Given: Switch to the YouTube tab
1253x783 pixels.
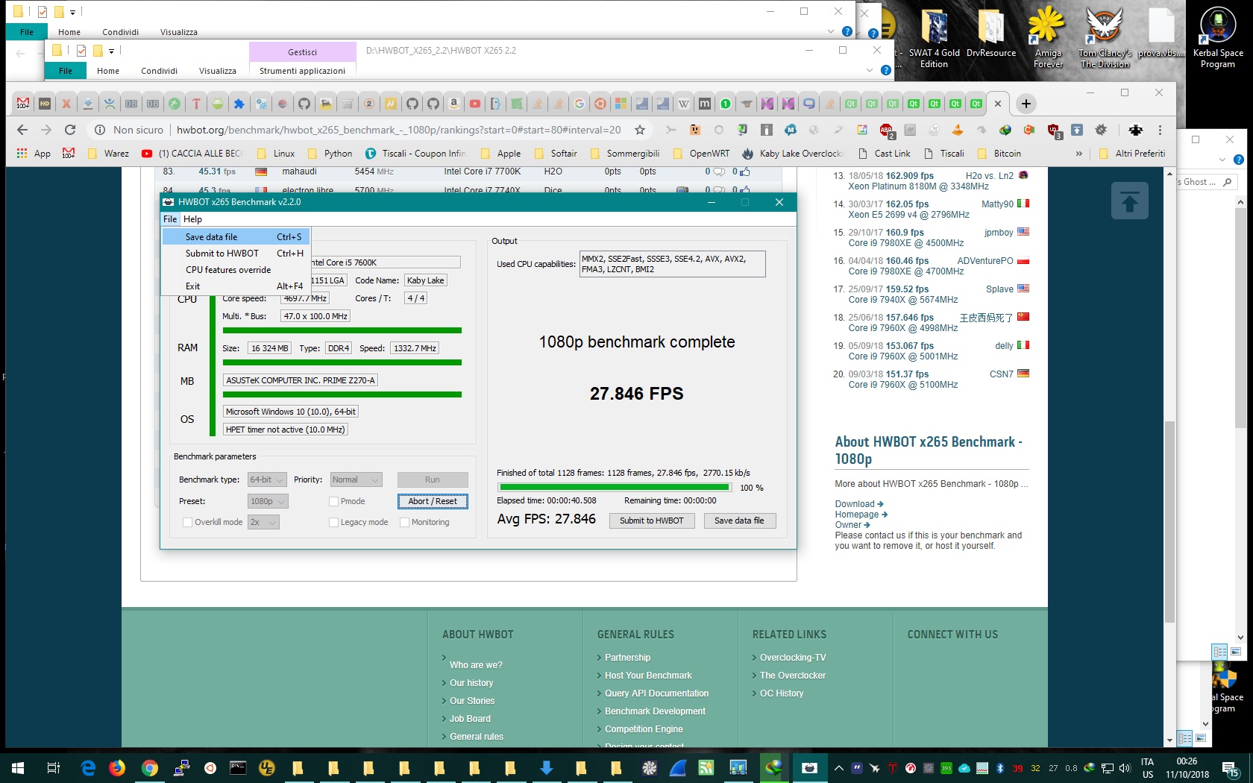Looking at the screenshot, I should (x=474, y=104).
